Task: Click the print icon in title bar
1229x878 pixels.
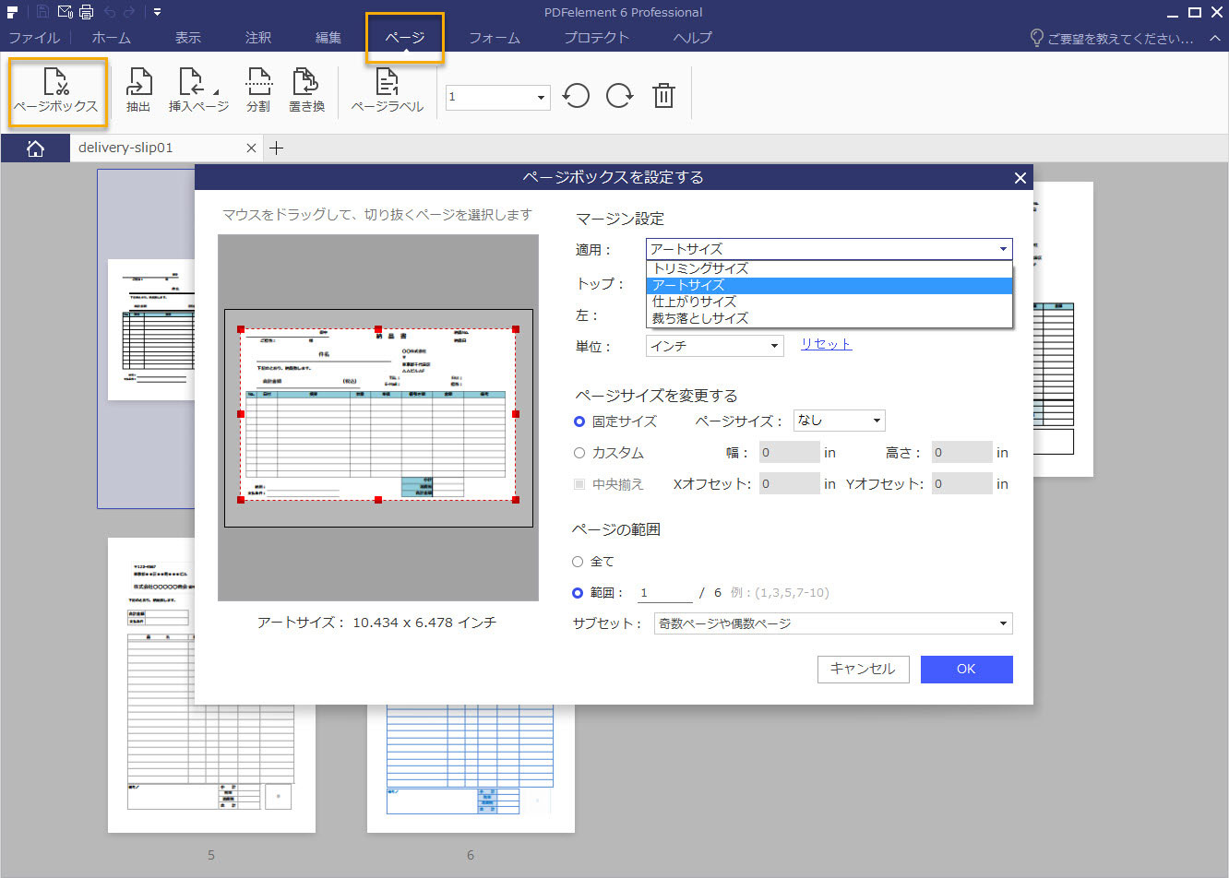Action: point(86,12)
